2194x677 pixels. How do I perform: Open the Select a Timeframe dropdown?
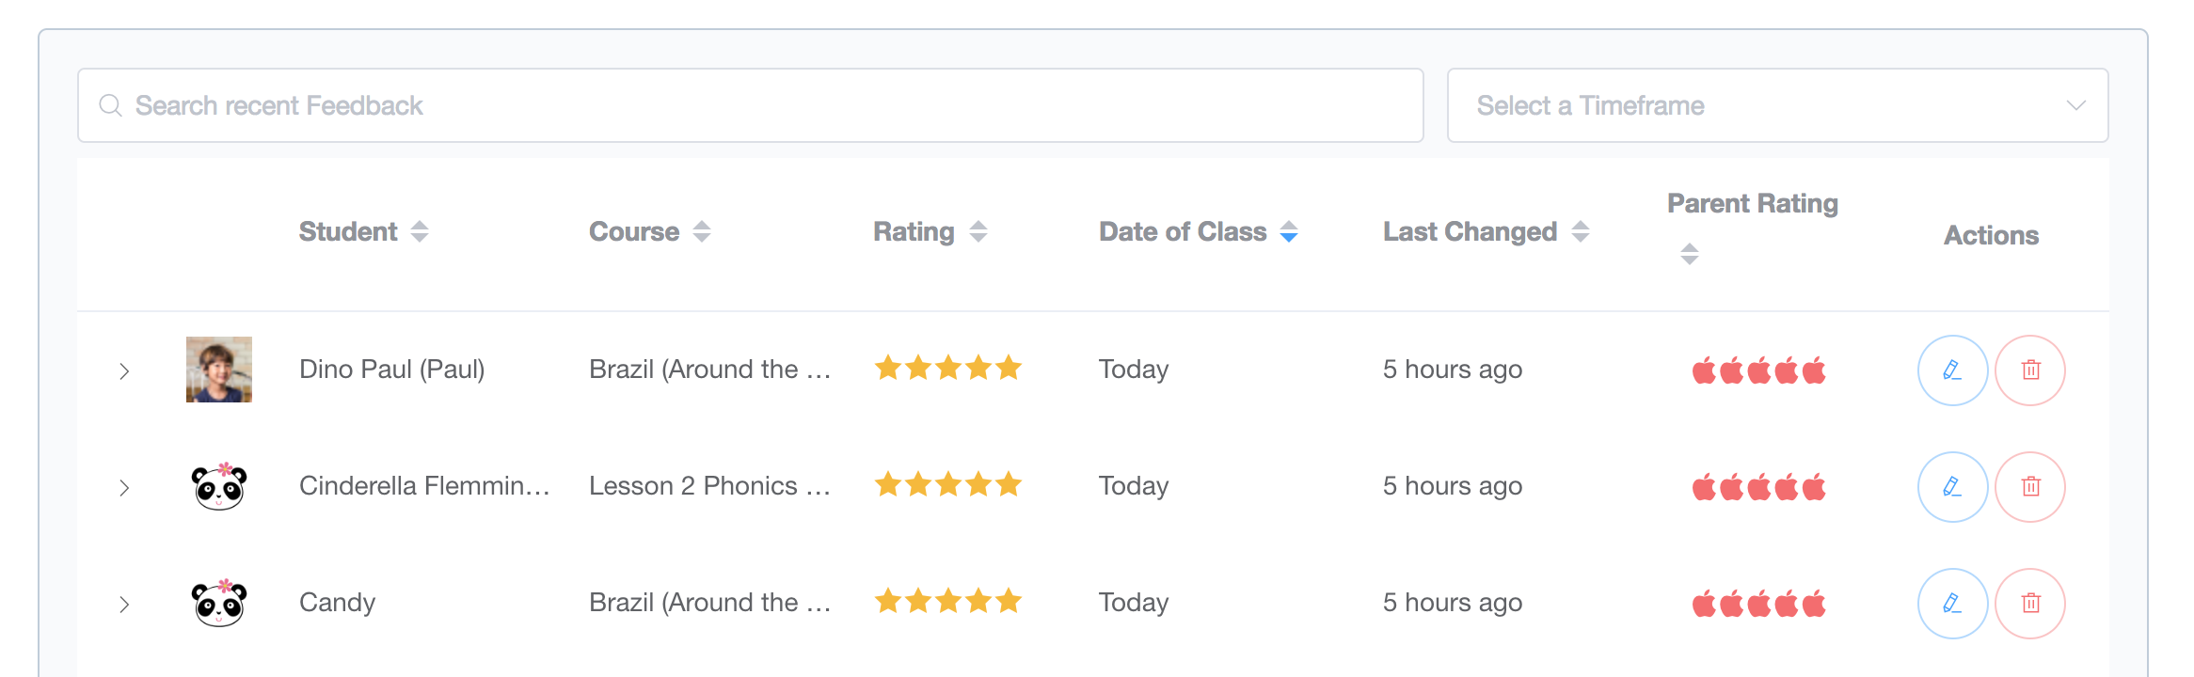point(1777,105)
